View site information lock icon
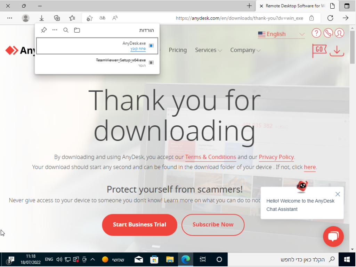 coord(311,18)
